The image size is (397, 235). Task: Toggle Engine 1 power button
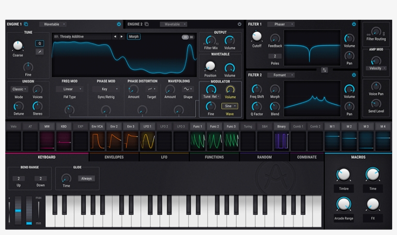[119, 24]
